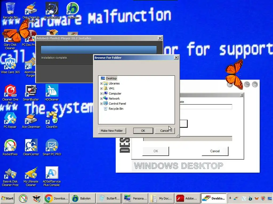This screenshot has width=273, height=204.
Task: Click the butterfly icon in the system tray
Action: (x=257, y=198)
